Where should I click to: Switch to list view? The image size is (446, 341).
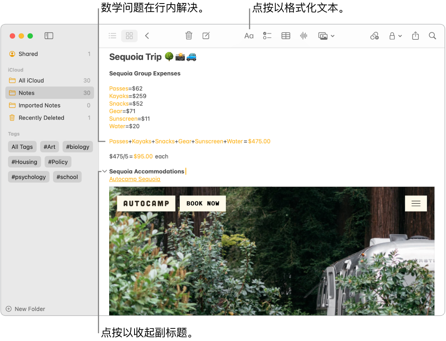point(112,36)
